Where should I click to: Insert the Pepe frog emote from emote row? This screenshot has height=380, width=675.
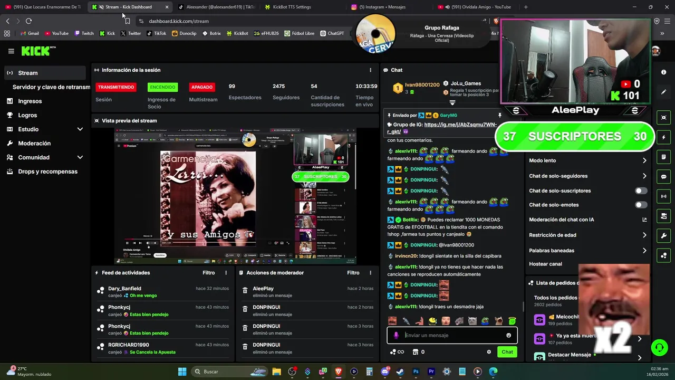tap(485, 321)
